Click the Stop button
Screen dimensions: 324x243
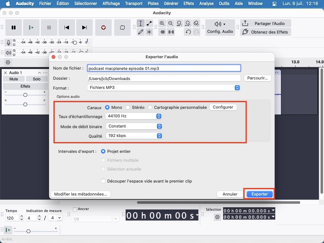pyautogui.click(x=49, y=28)
